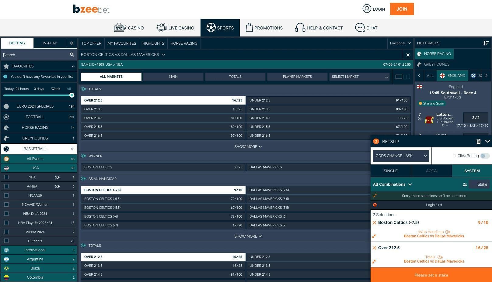The image size is (492, 282).
Task: Tick the NBA league checkbox
Action: point(6,177)
